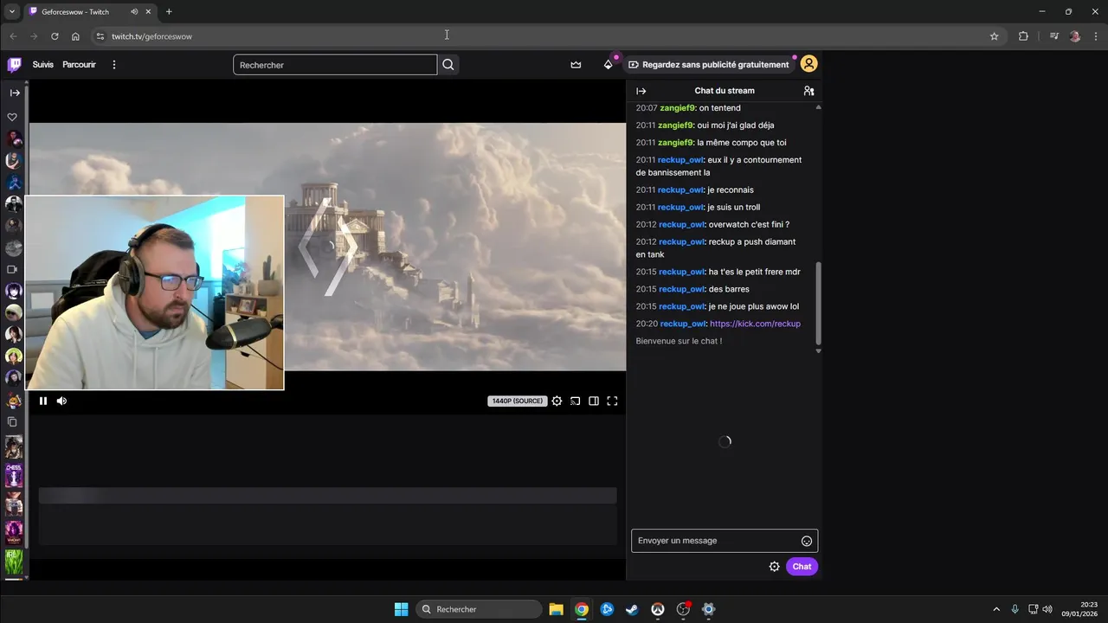Click the camera icon in sidebar
The image size is (1108, 623).
[x=12, y=269]
